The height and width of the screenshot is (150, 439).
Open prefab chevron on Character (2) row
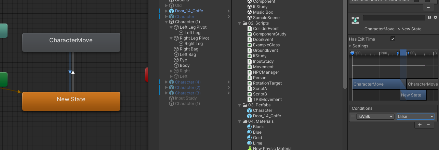[229, 88]
